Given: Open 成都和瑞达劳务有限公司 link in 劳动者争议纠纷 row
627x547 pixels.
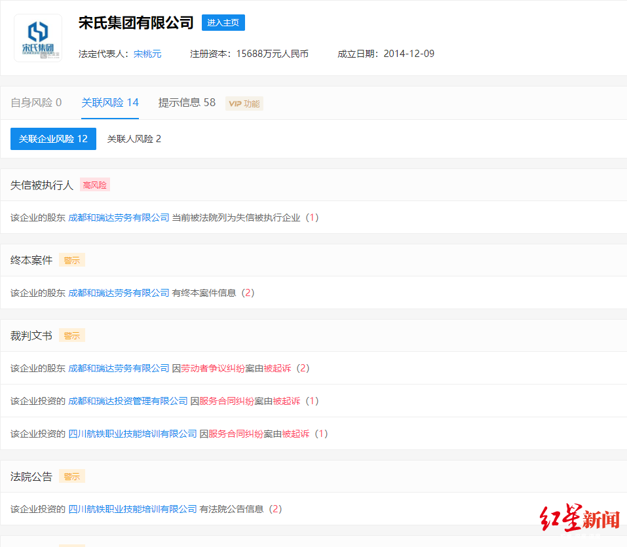Looking at the screenshot, I should point(119,368).
